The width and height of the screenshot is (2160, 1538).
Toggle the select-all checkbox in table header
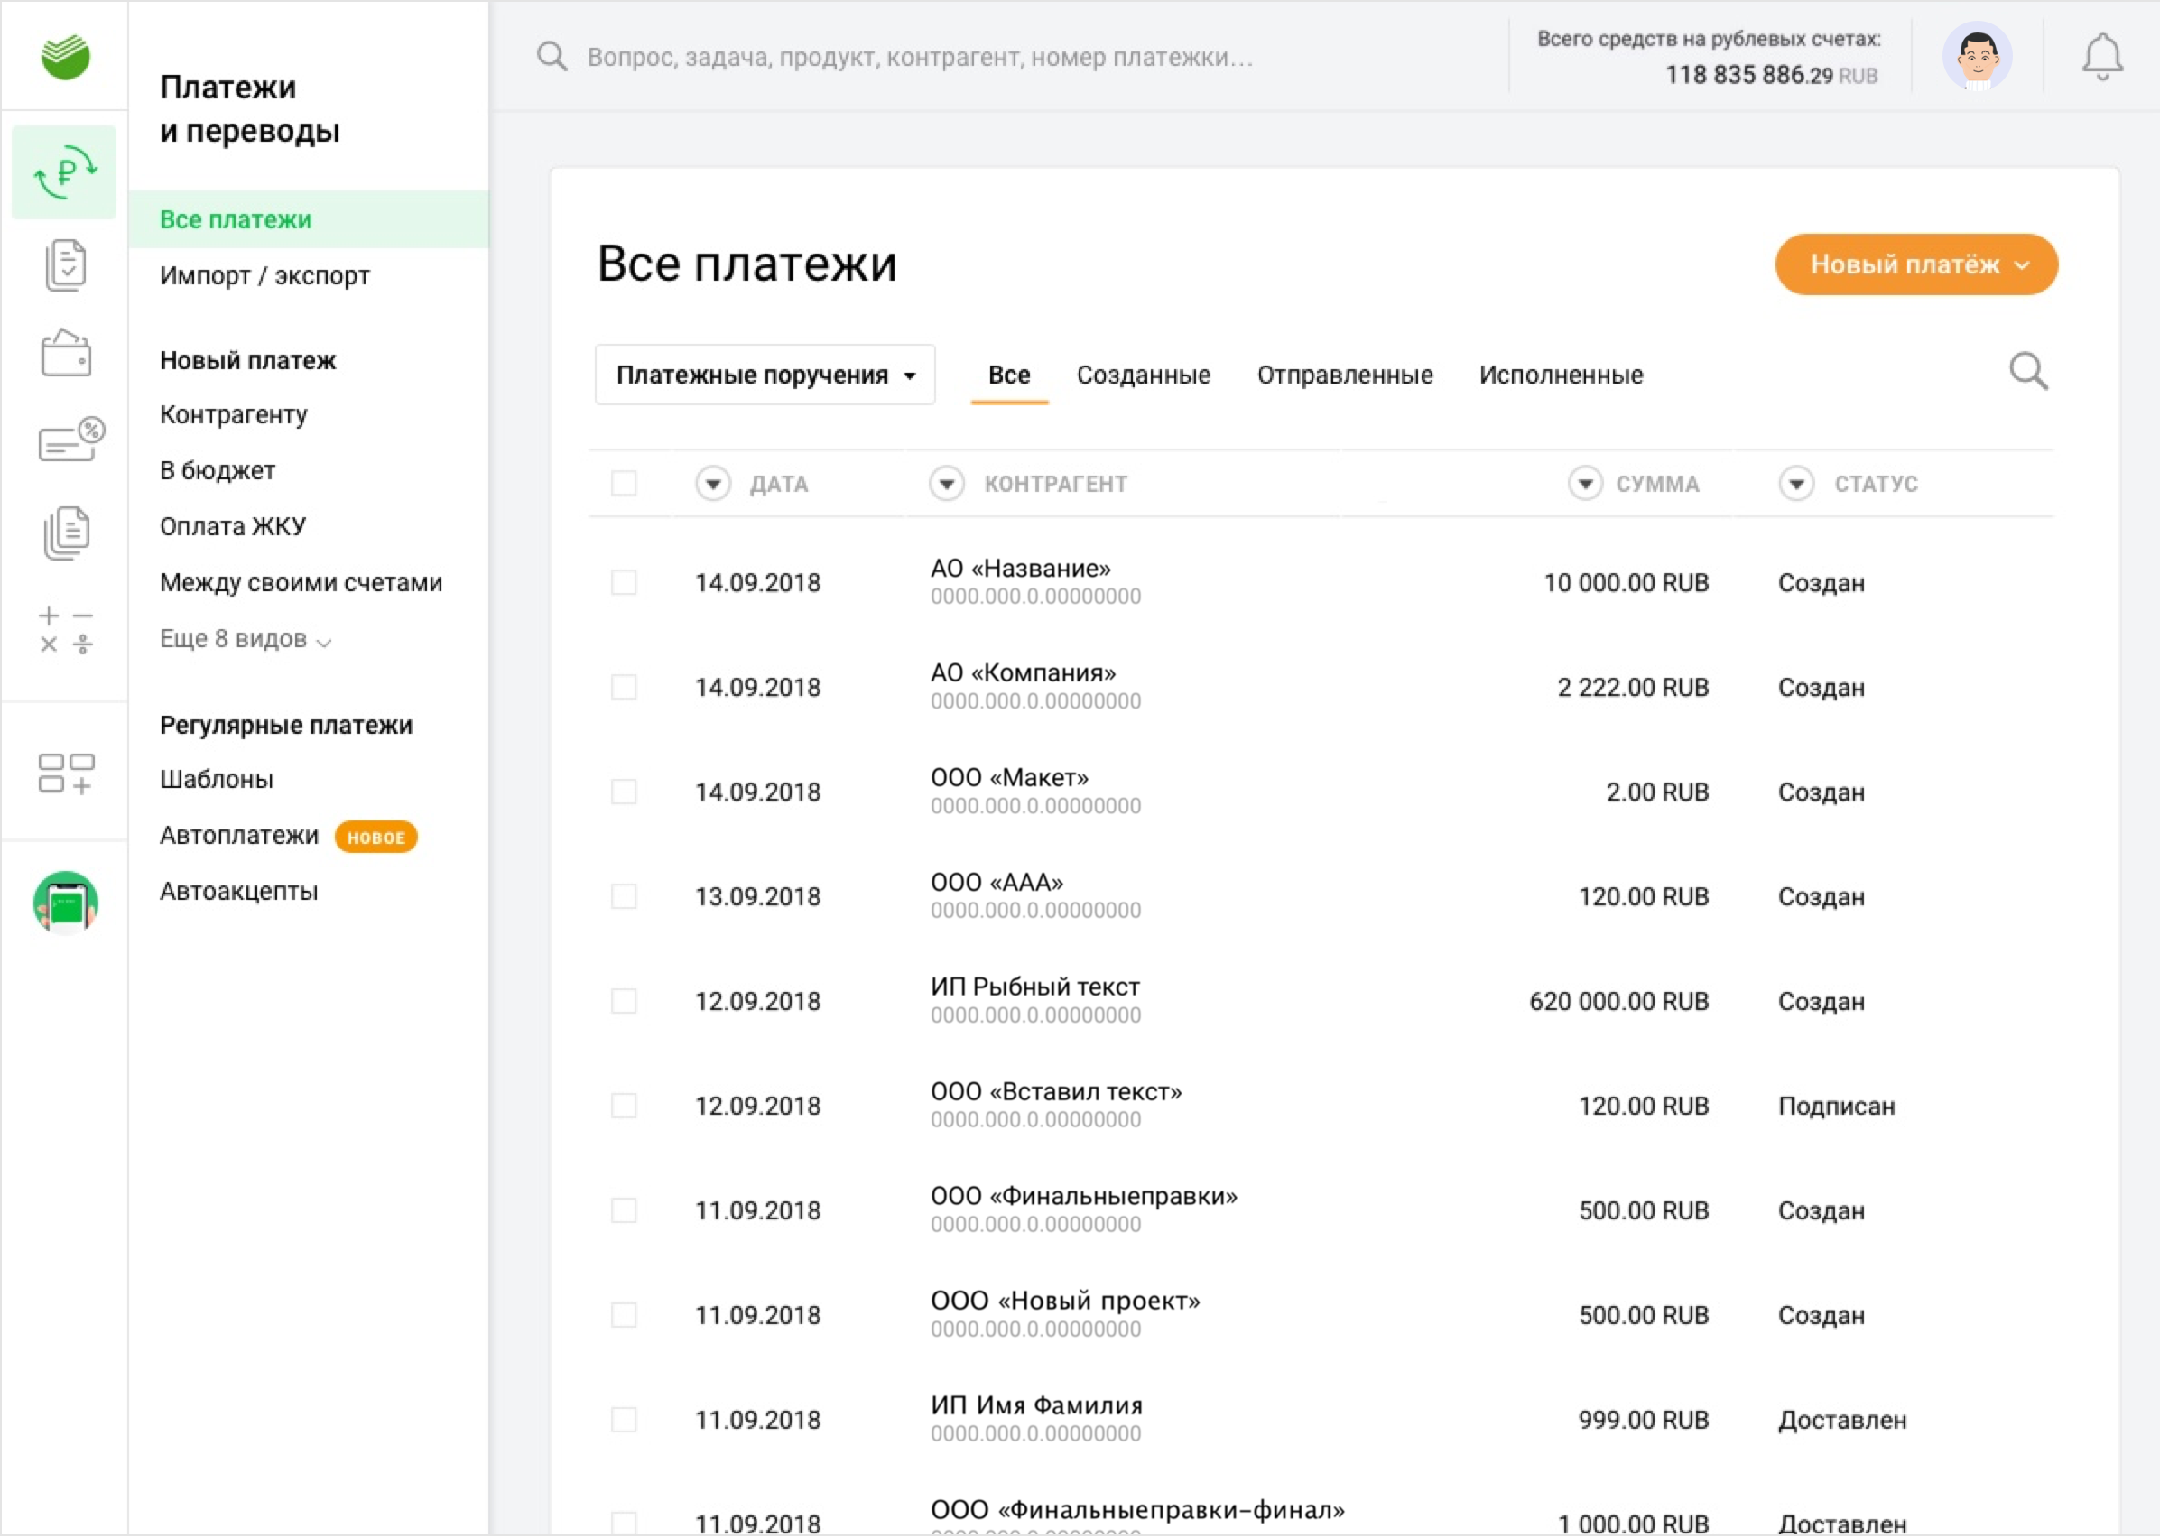623,484
